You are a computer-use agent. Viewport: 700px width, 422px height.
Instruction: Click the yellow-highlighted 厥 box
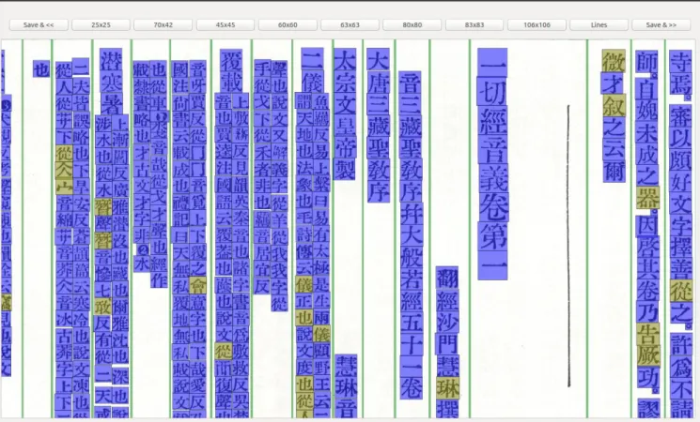[x=648, y=355]
